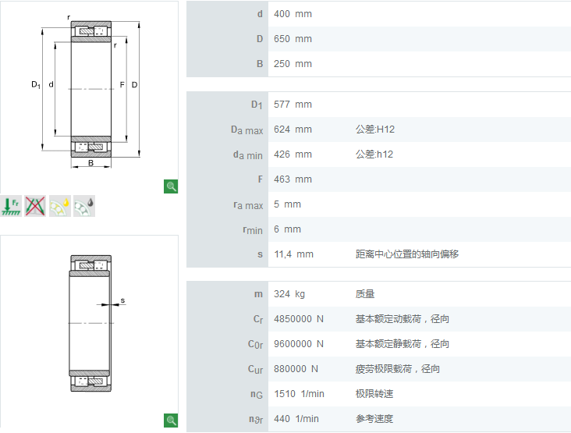Enlarge the upper bearing dimension drawing
Screen dimensions: 571x433
tap(171, 186)
